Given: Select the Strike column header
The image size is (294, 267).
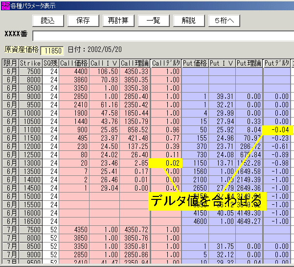Looking at the screenshot, I should pos(30,63).
